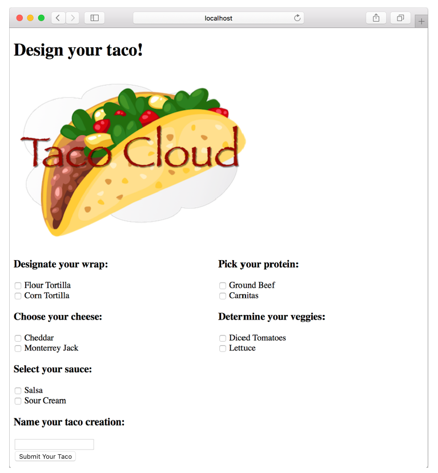Click the taco name text field
The width and height of the screenshot is (438, 473).
(54, 444)
